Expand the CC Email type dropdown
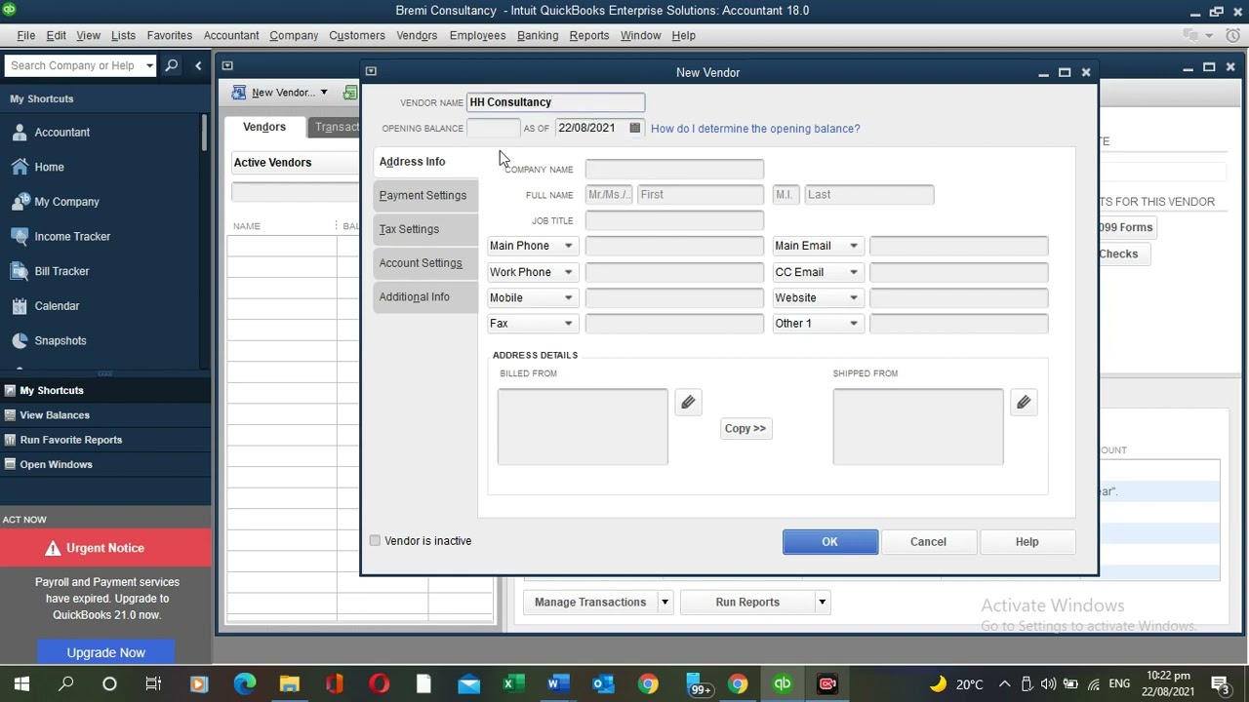Image resolution: width=1249 pixels, height=702 pixels. [853, 272]
